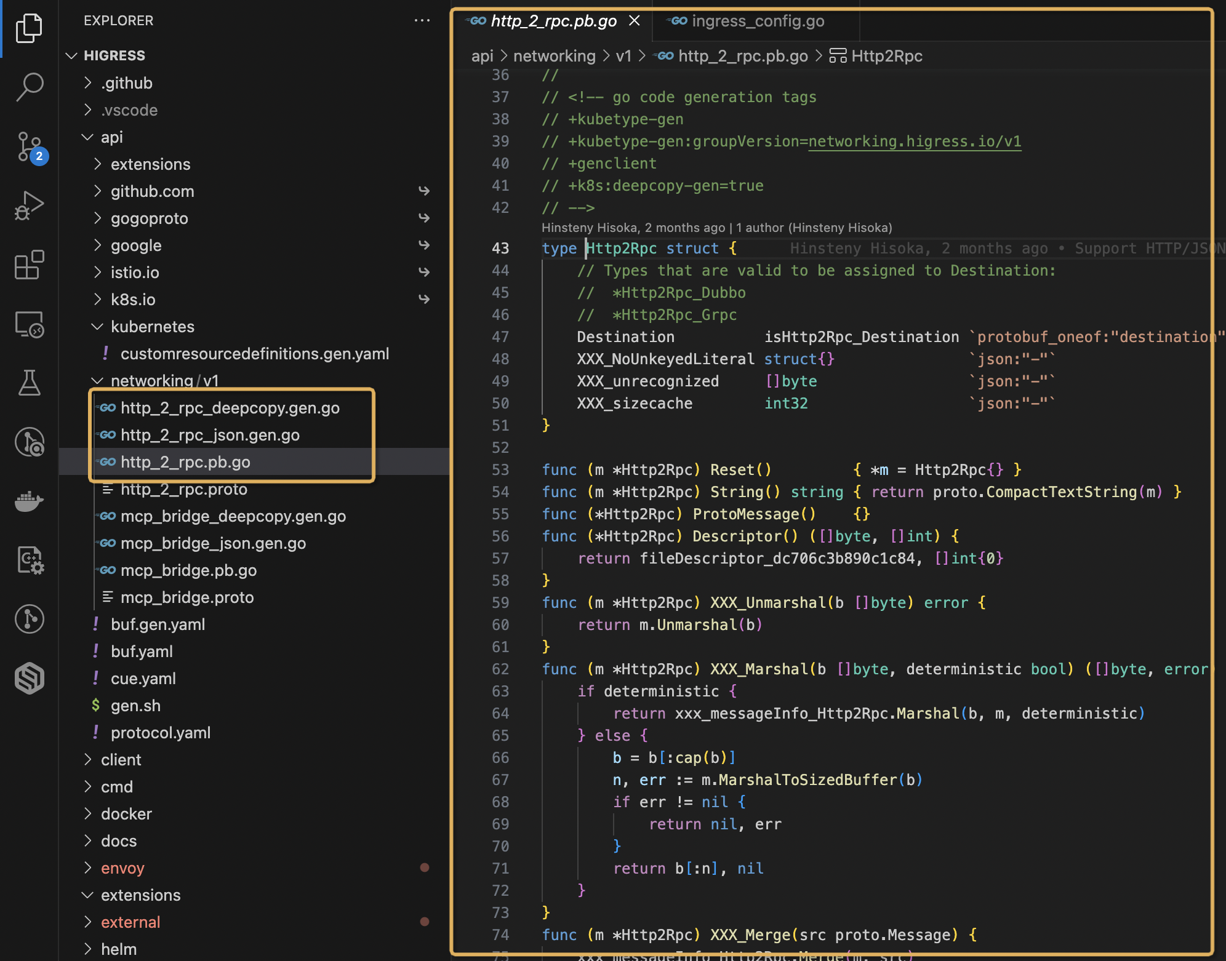Select networking in the breadcrumb bar
This screenshot has height=961, width=1226.
point(553,55)
